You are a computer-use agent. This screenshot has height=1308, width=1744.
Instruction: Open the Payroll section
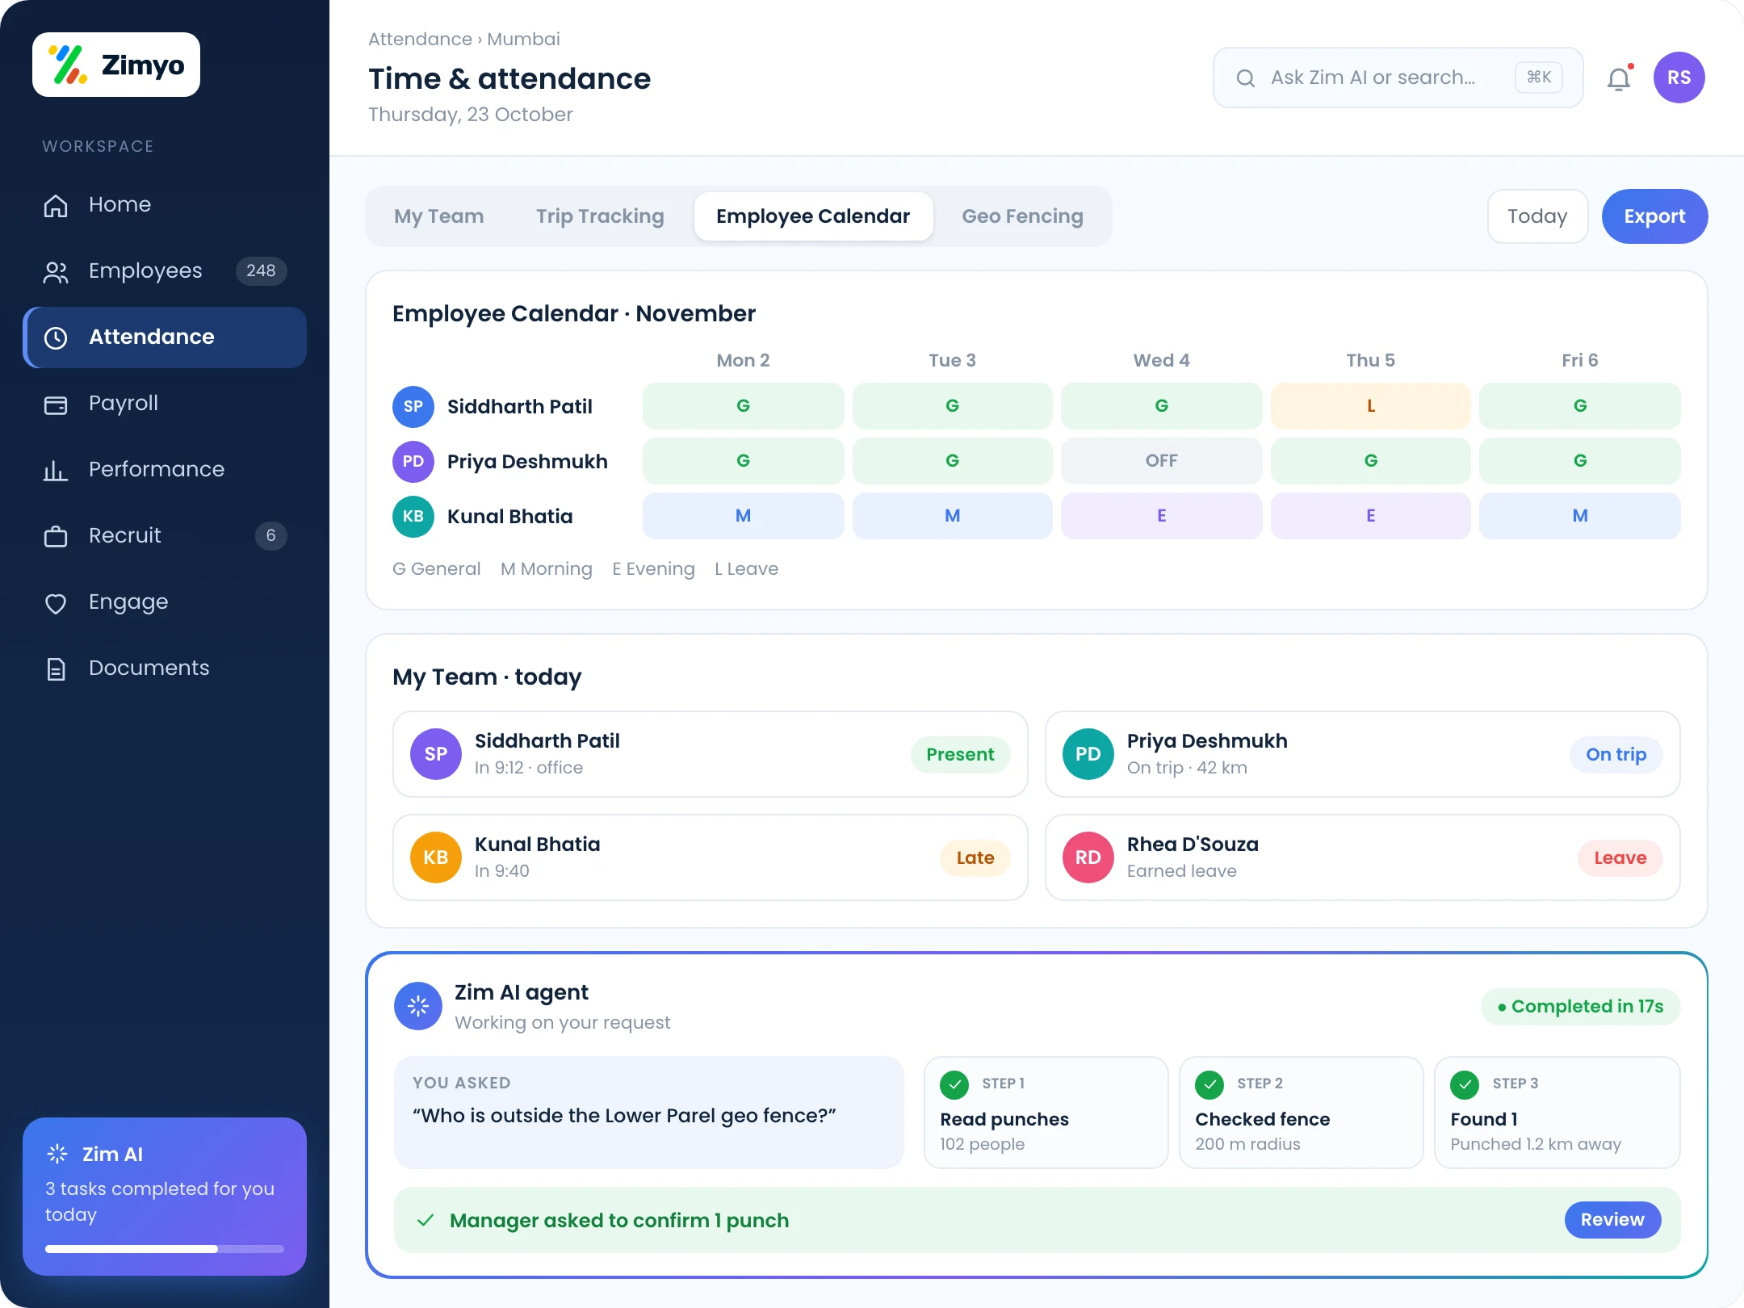[x=165, y=403]
